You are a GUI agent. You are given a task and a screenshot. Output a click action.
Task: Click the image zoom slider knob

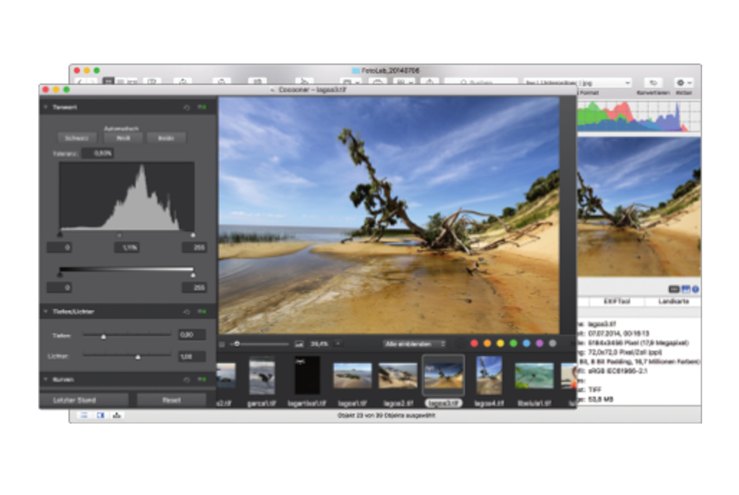237,344
